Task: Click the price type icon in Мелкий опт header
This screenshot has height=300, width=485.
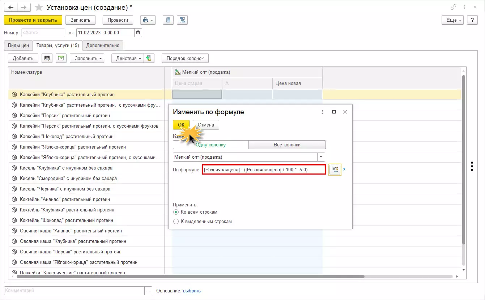Action: point(178,72)
